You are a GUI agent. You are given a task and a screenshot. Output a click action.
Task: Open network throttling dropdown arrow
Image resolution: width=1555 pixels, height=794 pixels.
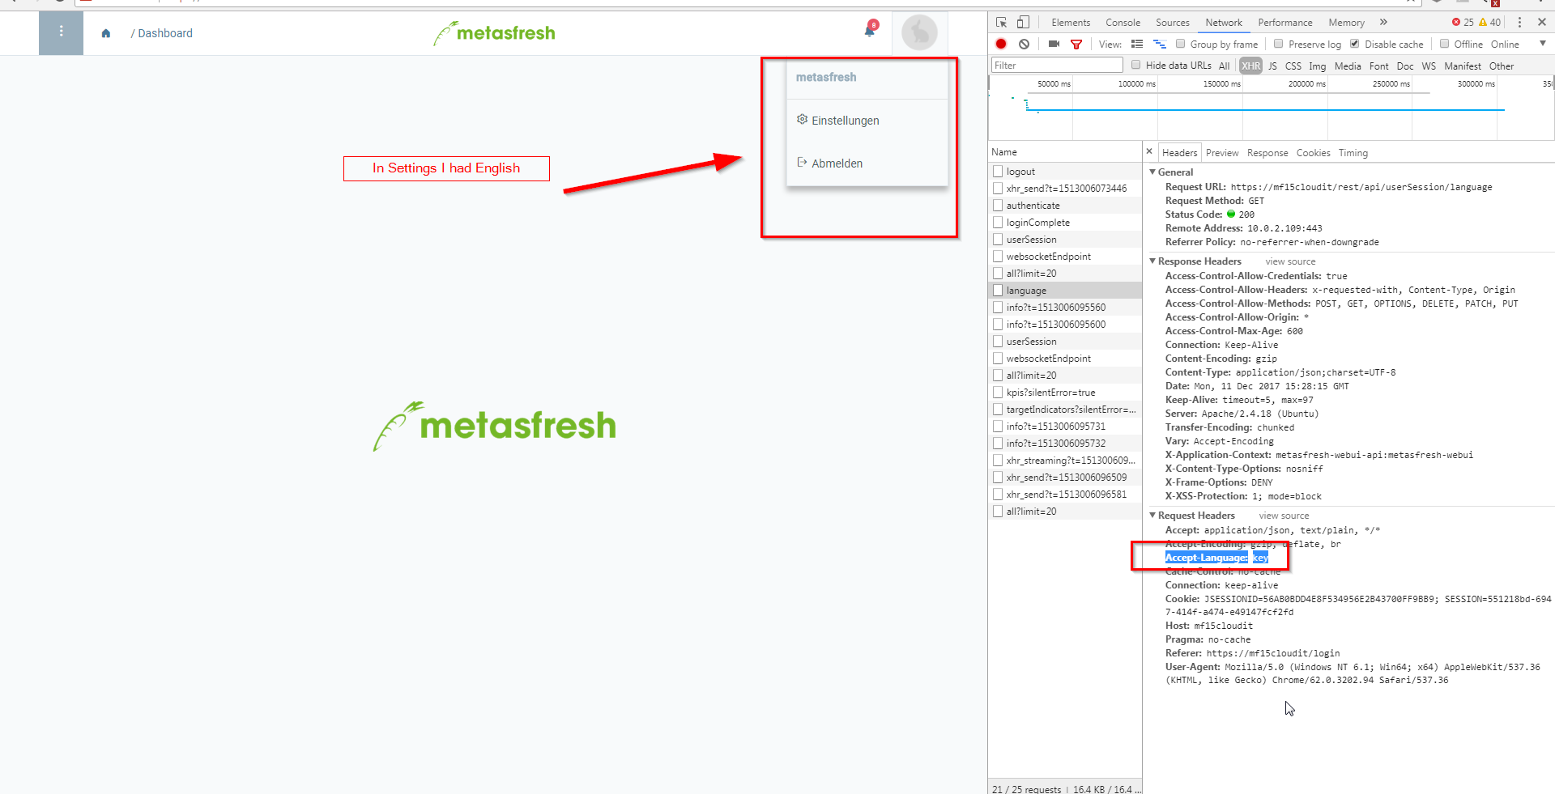(1543, 44)
